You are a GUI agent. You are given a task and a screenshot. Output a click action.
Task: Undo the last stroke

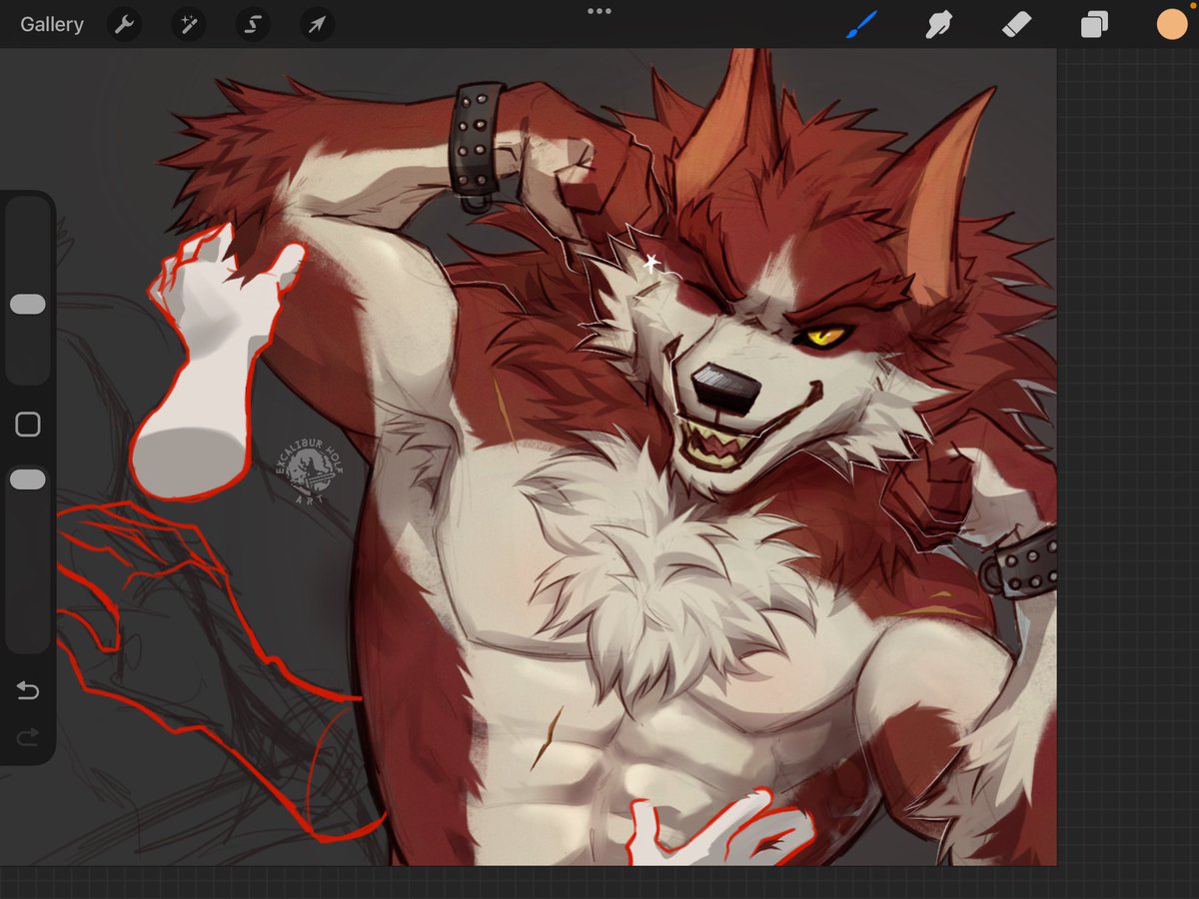coord(28,691)
